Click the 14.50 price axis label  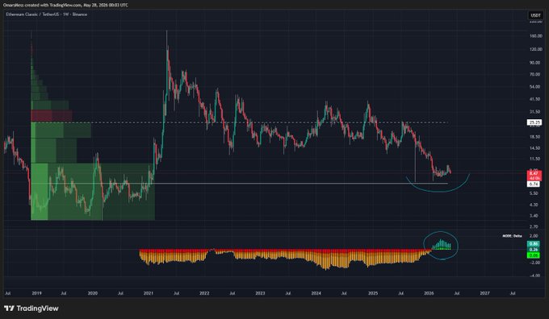tap(535, 148)
